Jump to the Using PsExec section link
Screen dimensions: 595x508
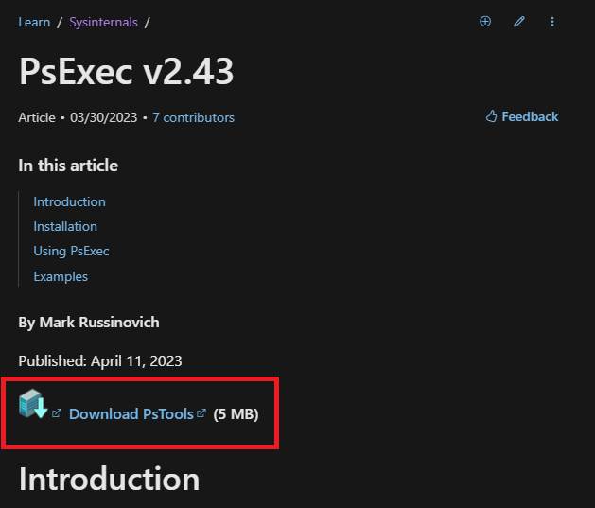pos(71,251)
